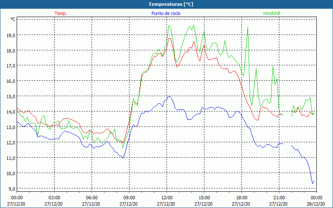The image size is (333, 208).
Task: Click the 09:00 time axis label
Action: 129,198
